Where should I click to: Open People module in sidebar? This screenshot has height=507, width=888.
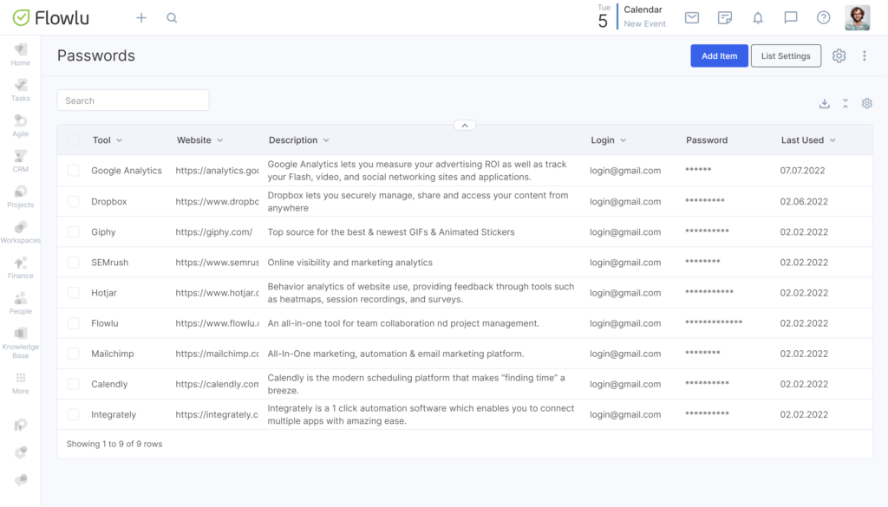21,304
